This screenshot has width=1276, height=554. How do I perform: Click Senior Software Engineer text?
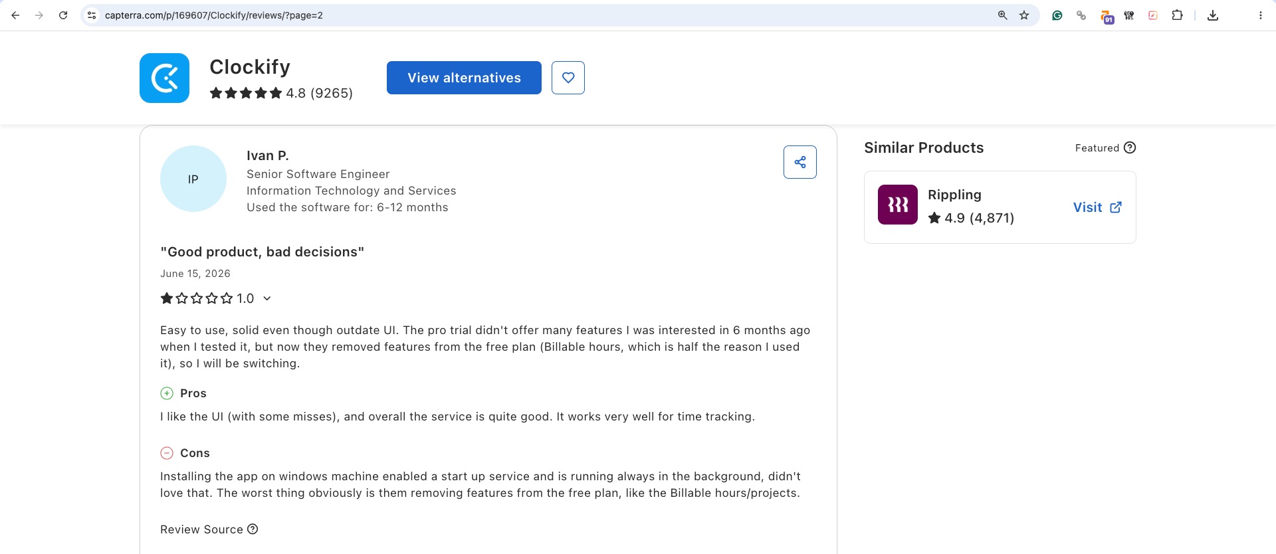click(318, 174)
